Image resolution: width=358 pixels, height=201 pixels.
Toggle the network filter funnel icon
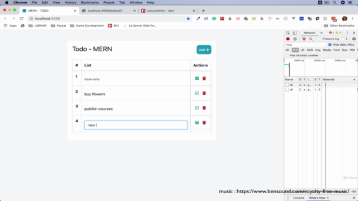[x=304, y=39]
